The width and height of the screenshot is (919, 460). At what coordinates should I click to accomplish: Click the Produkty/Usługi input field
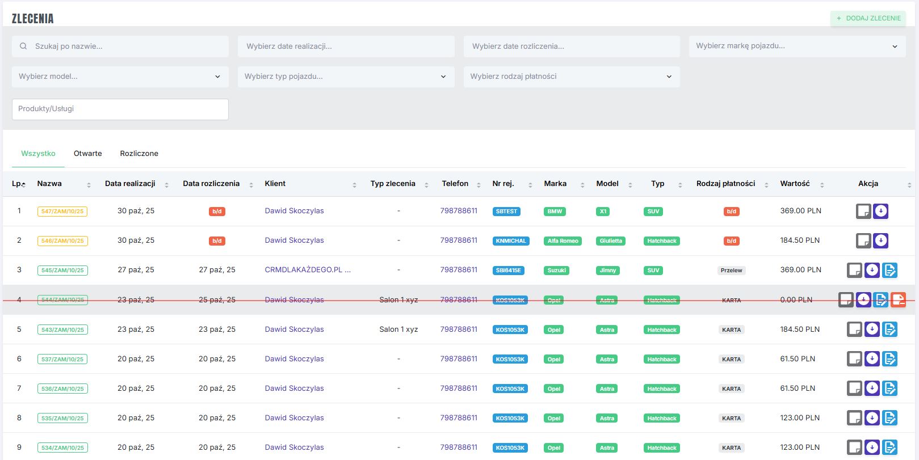click(120, 109)
